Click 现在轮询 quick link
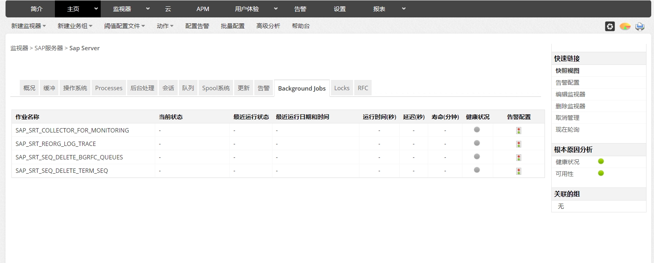Viewport: 654px width, 263px height. [x=568, y=130]
